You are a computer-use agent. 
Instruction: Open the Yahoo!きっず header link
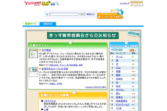point(125,3)
